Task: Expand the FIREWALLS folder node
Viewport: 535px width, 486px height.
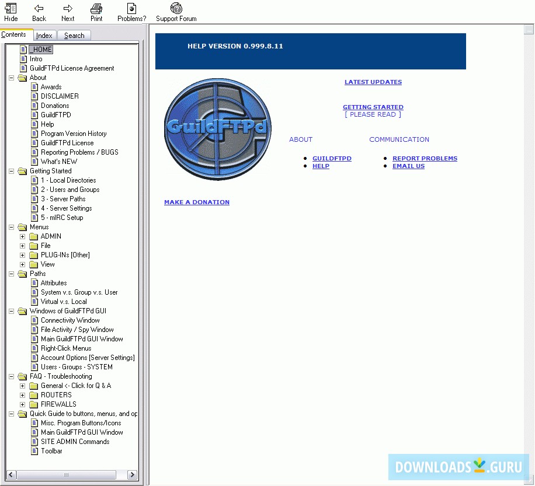Action: pyautogui.click(x=23, y=404)
